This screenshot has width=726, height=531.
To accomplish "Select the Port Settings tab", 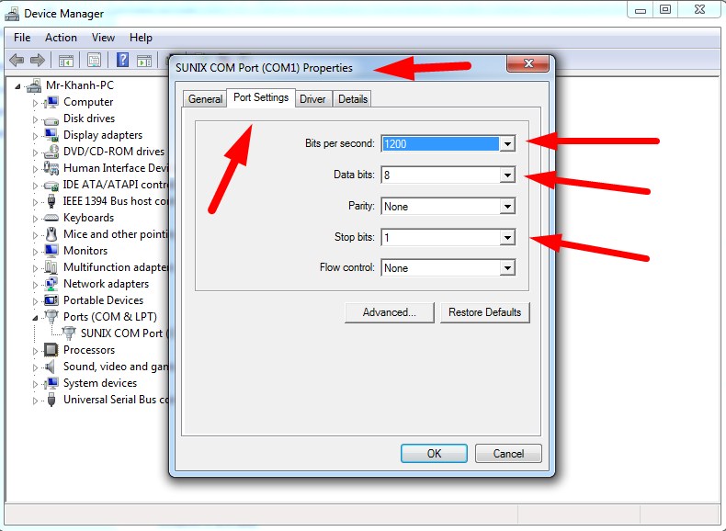I will (261, 97).
